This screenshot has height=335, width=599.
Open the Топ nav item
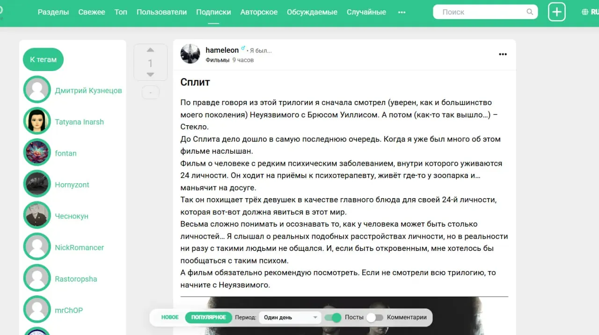tap(121, 12)
